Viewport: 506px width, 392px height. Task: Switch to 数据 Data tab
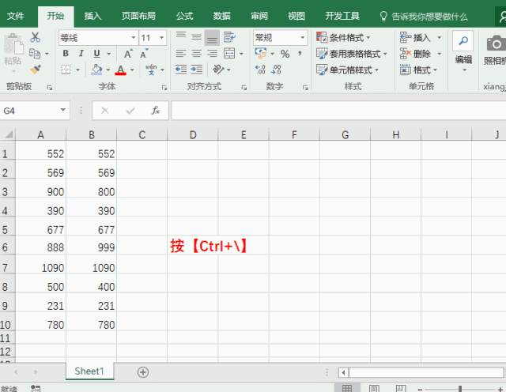(x=221, y=16)
